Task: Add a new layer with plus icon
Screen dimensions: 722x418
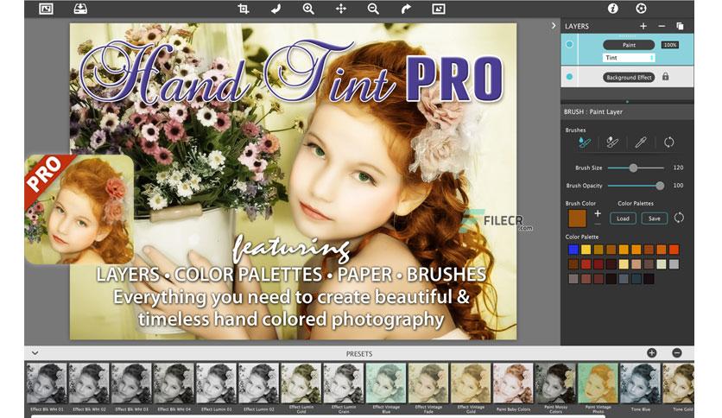Action: [643, 26]
